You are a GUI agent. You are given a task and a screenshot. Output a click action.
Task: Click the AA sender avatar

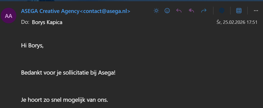9,16
